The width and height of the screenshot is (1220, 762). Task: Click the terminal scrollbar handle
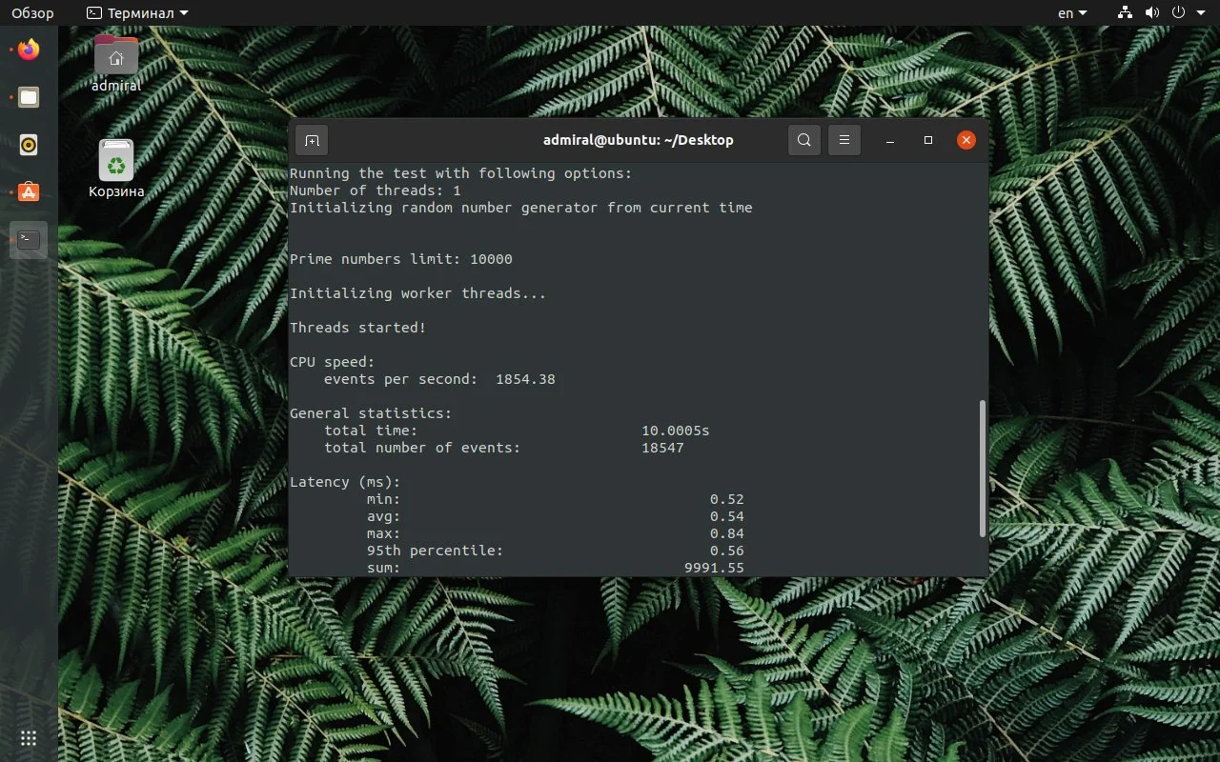(983, 469)
